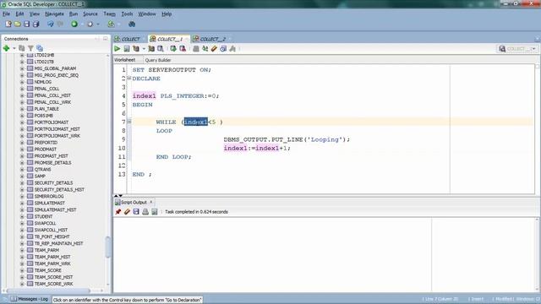Clear Script Output with eraser icon
The height and width of the screenshot is (304, 541).
(x=127, y=212)
